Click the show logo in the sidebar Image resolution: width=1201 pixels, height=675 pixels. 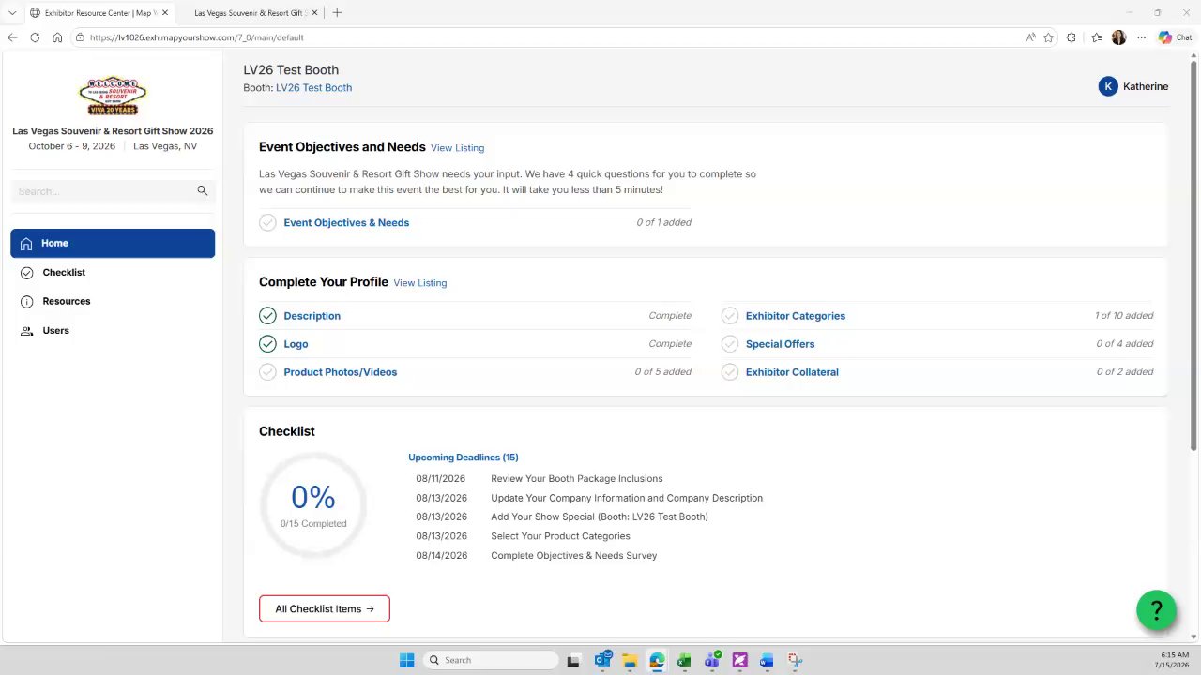point(113,96)
